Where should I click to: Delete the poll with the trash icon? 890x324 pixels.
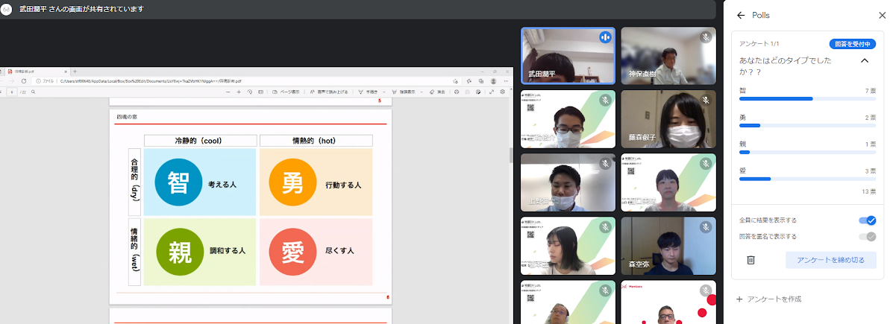coord(750,260)
